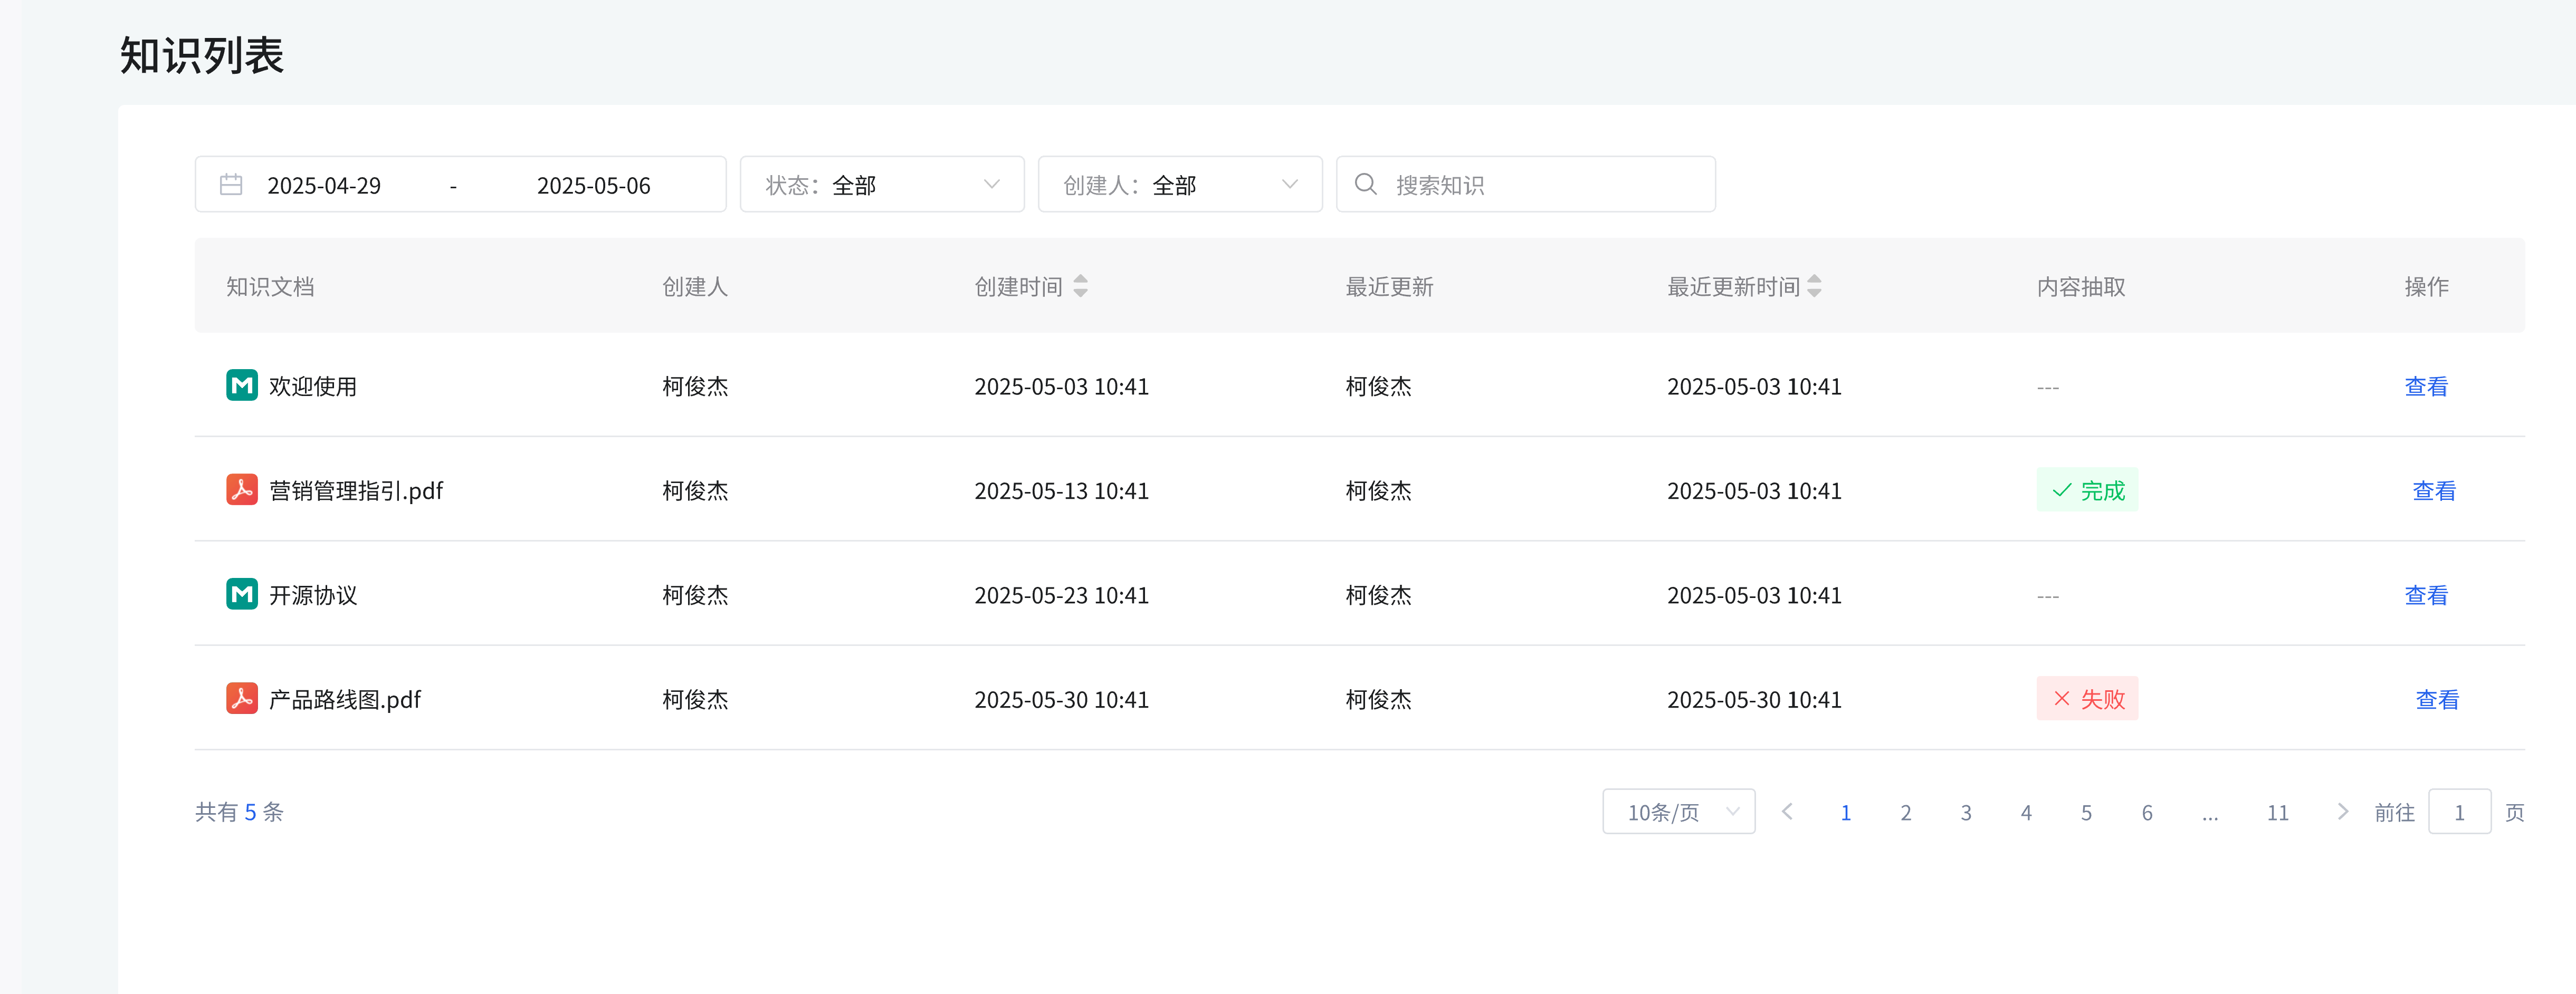
Task: Click the markdown icon beside 欢迎使用
Action: click(x=241, y=385)
